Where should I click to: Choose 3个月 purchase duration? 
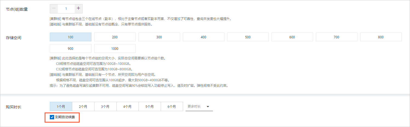105,106
